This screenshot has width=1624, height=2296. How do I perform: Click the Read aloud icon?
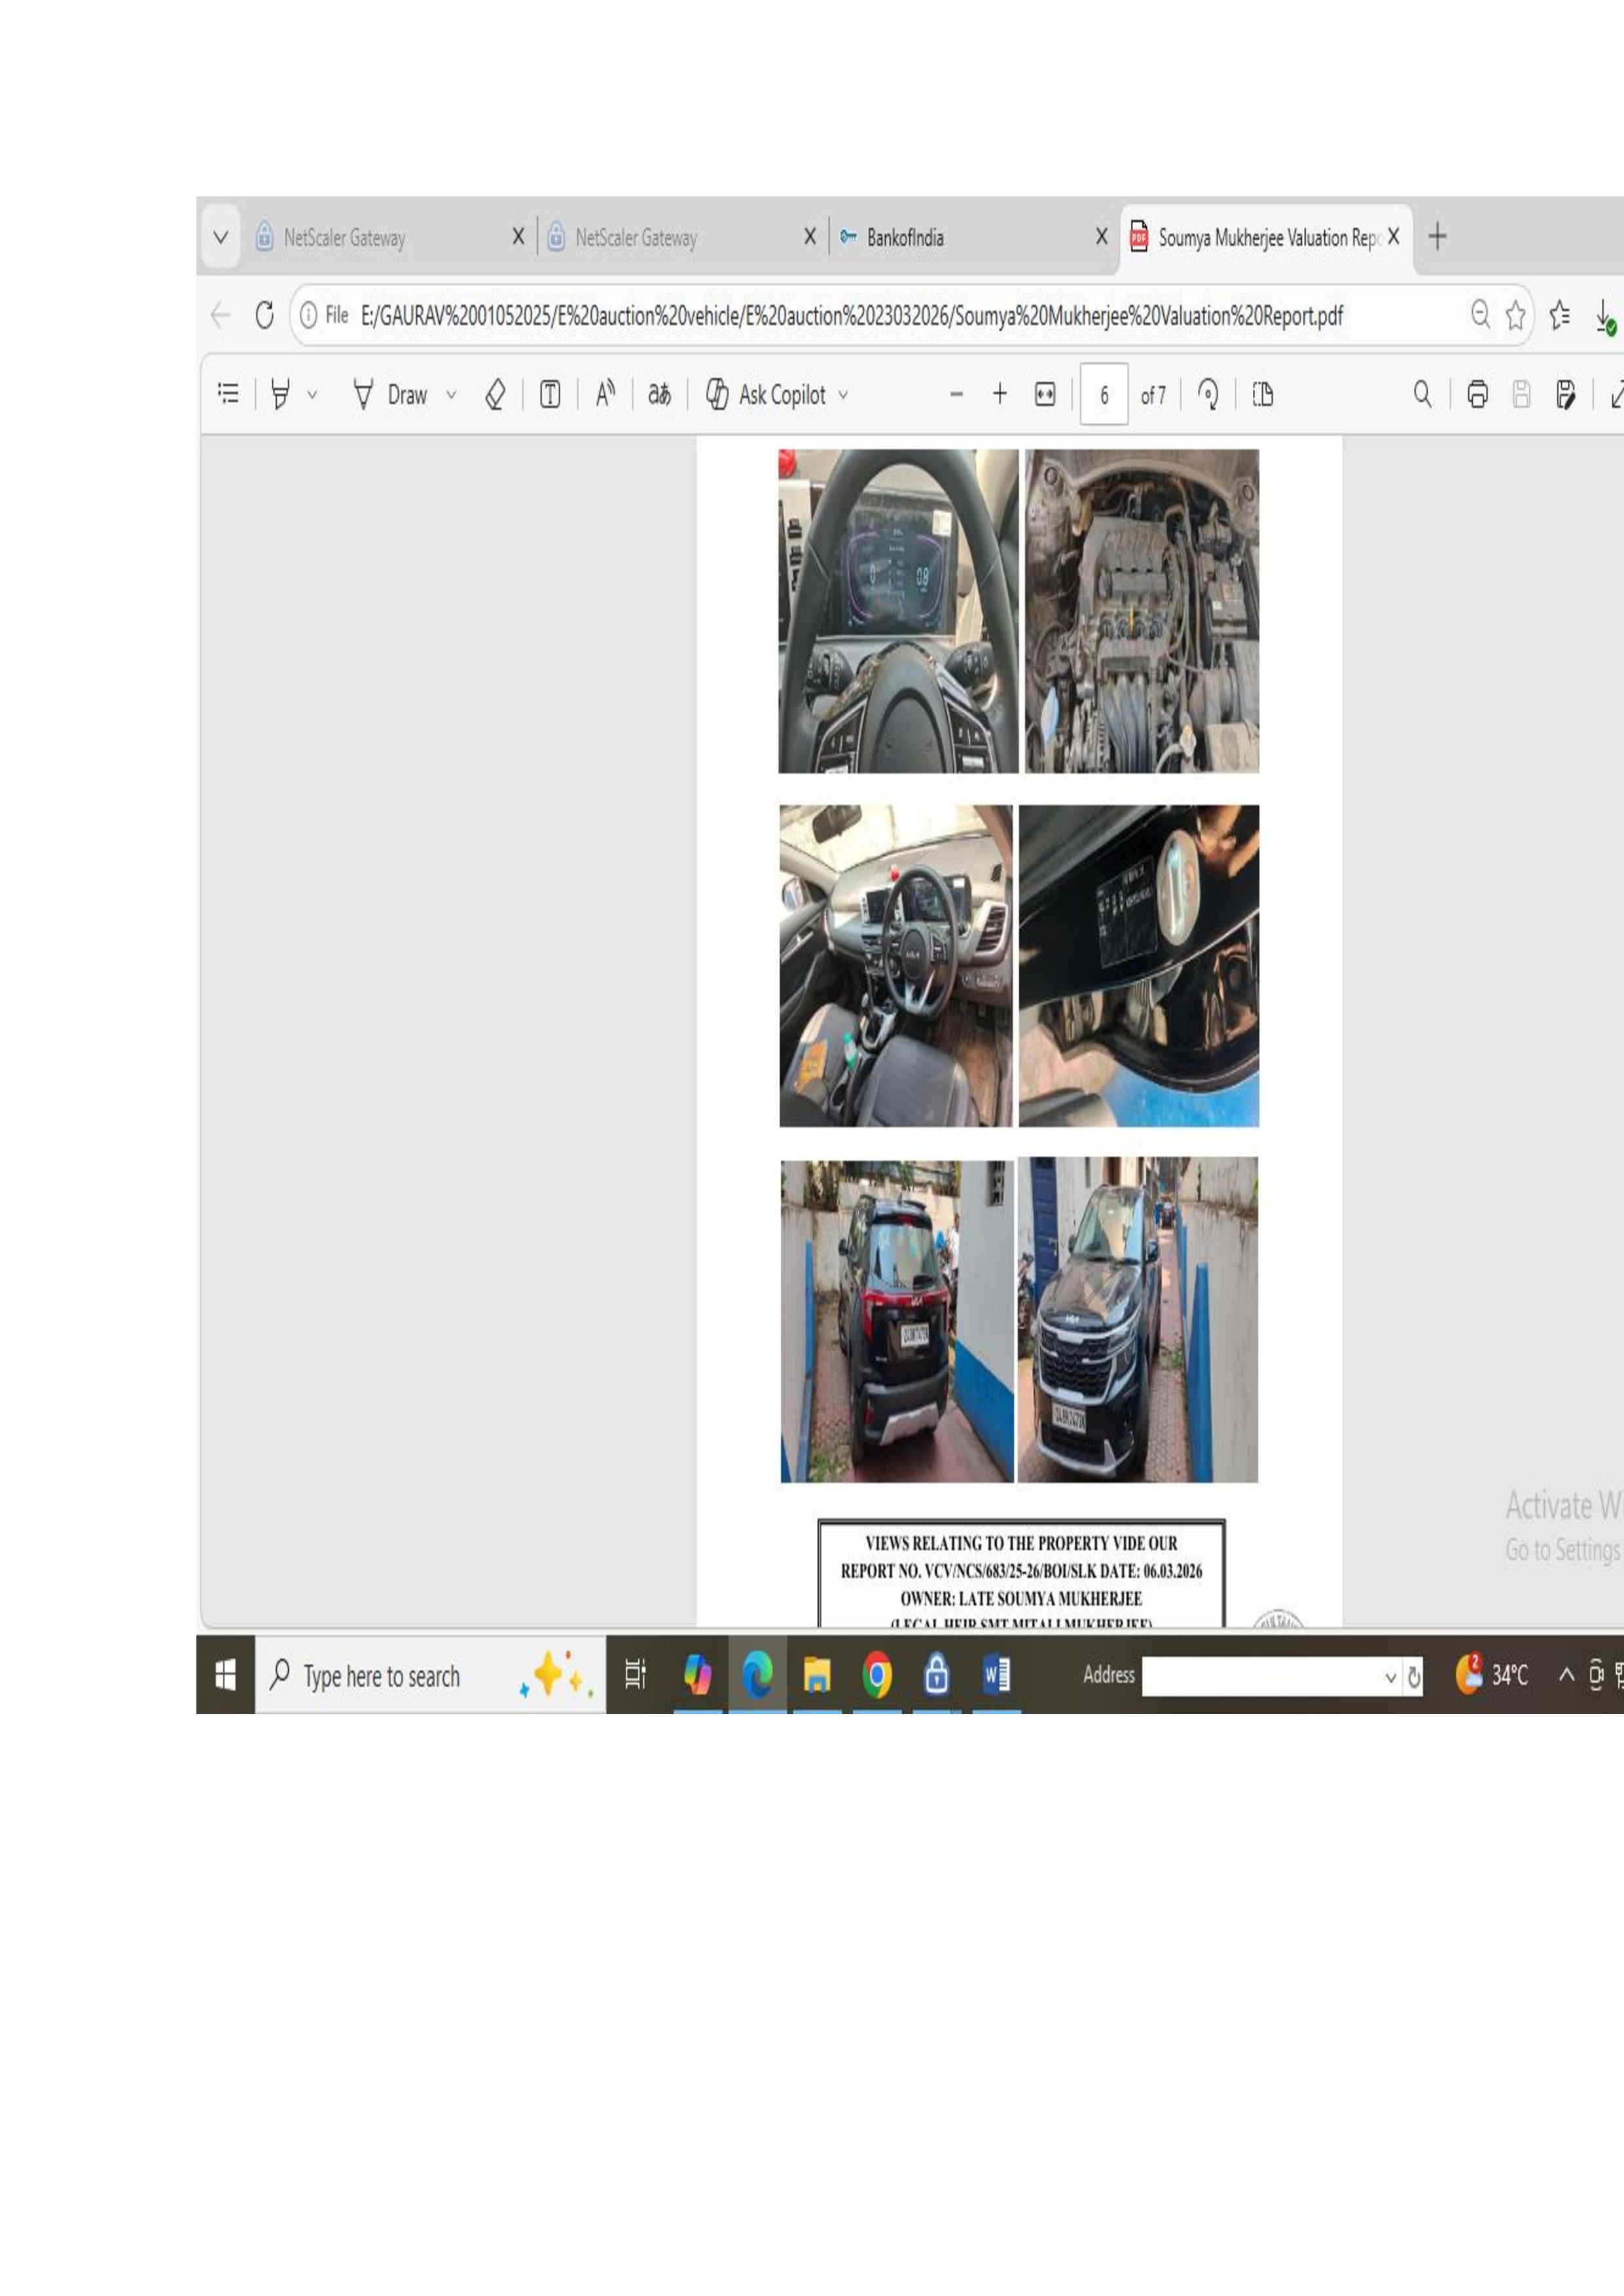[605, 394]
